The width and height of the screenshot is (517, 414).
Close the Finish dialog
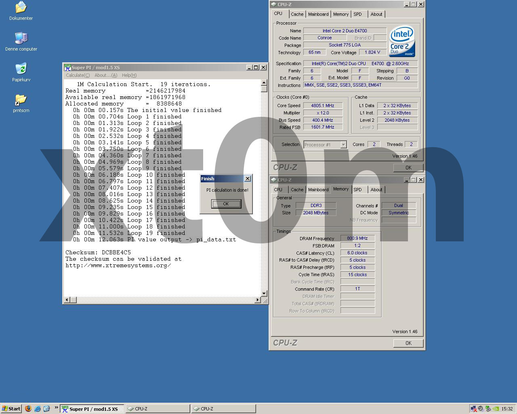pos(248,179)
